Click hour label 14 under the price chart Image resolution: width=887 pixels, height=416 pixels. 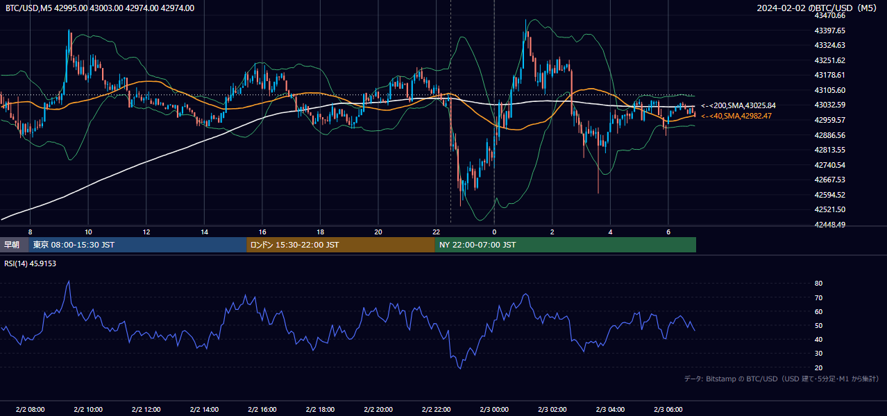click(204, 232)
